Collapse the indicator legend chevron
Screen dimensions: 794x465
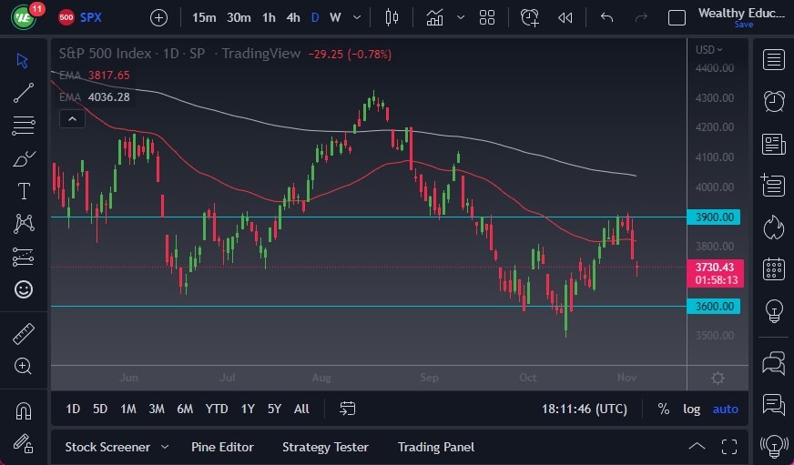[71, 118]
